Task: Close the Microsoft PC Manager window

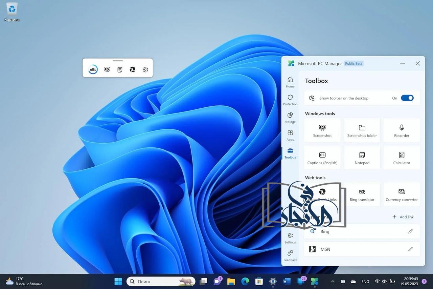Action: coord(418,63)
